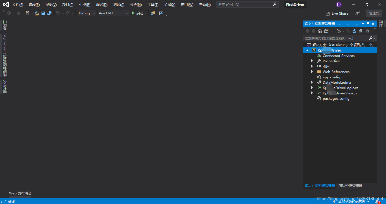Open the 调试(D) debug menu

pos(102,5)
